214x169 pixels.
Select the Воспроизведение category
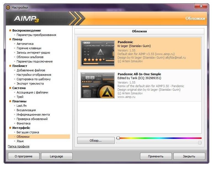(x=27, y=30)
